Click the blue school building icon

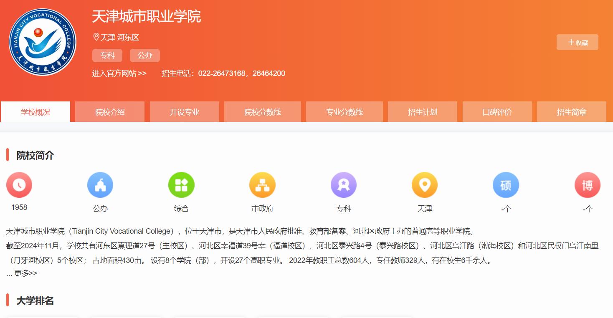100,185
